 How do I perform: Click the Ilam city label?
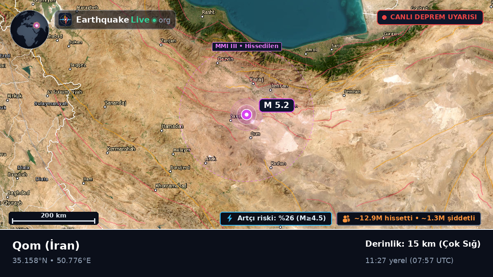pyautogui.click(x=88, y=179)
